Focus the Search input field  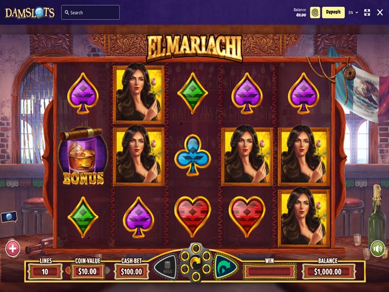click(x=90, y=13)
